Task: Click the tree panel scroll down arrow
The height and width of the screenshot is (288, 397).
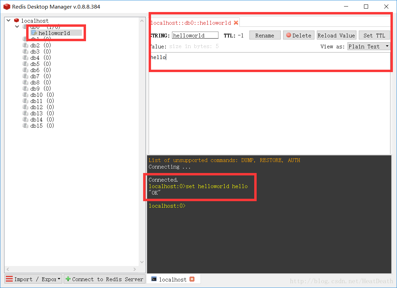Action: [x=142, y=262]
